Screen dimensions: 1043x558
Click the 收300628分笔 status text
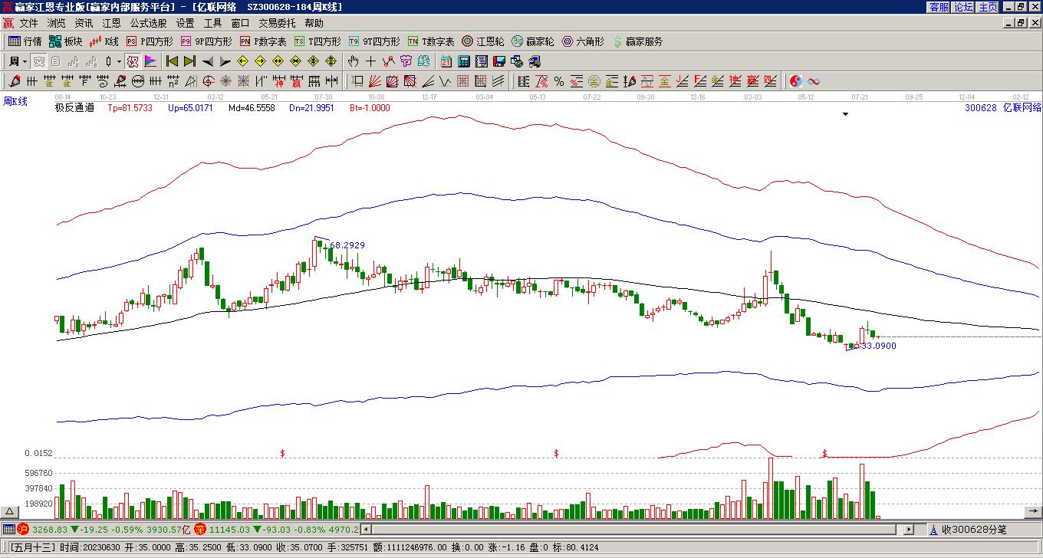coord(974,530)
